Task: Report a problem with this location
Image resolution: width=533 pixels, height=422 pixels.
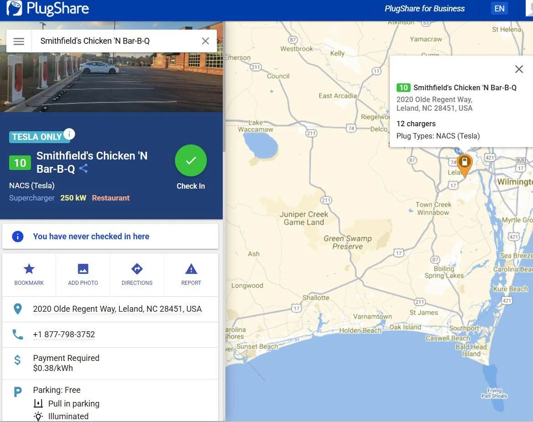Action: pos(191,274)
